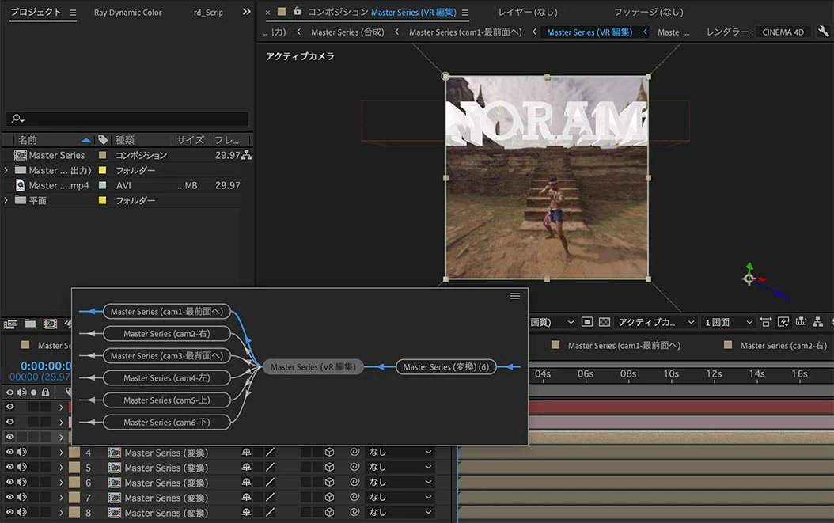The width and height of the screenshot is (834, 523).
Task: Click the lock icon on Composition tab
Action: [298, 11]
